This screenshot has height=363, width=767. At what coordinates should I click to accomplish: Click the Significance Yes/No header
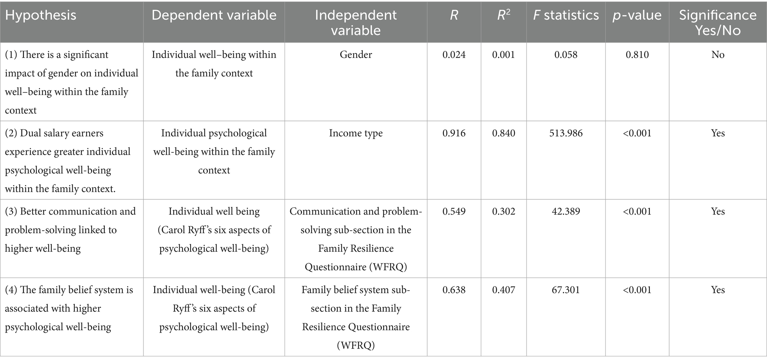pyautogui.click(x=718, y=22)
